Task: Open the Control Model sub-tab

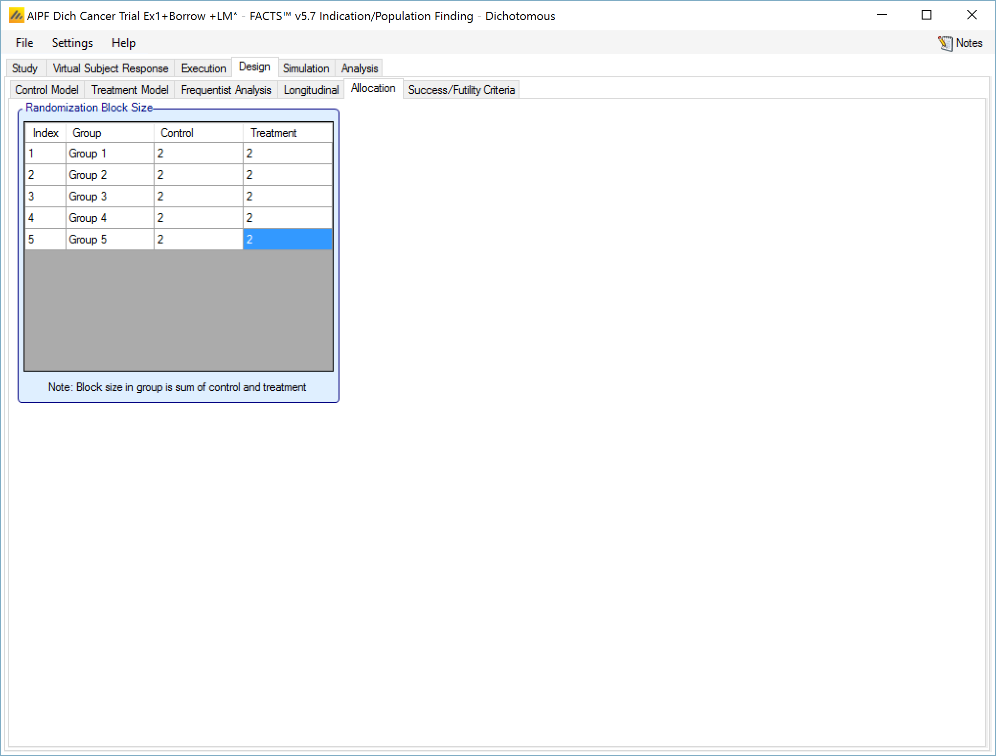Action: coord(47,90)
